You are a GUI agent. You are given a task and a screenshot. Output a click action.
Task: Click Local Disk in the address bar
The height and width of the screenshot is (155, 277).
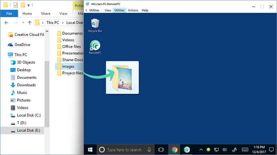[75, 23]
